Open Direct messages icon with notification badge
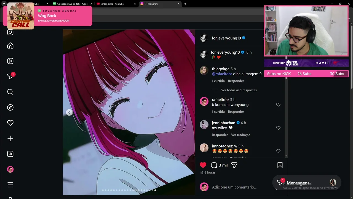353x199 pixels. point(10,76)
